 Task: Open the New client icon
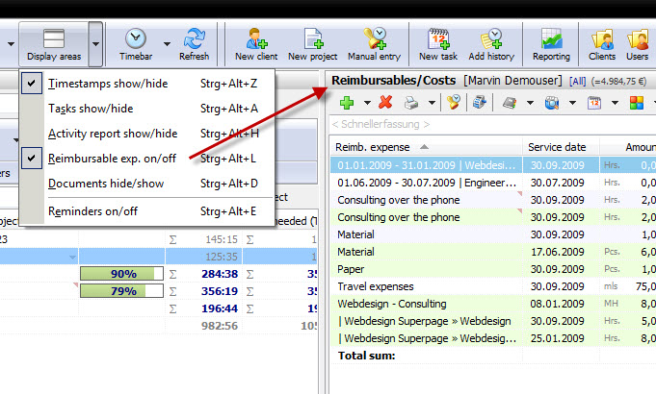pyautogui.click(x=256, y=38)
